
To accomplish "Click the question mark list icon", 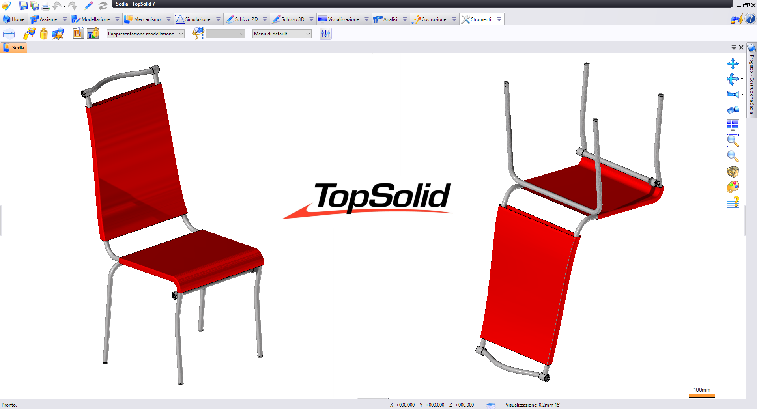I will coord(733,203).
